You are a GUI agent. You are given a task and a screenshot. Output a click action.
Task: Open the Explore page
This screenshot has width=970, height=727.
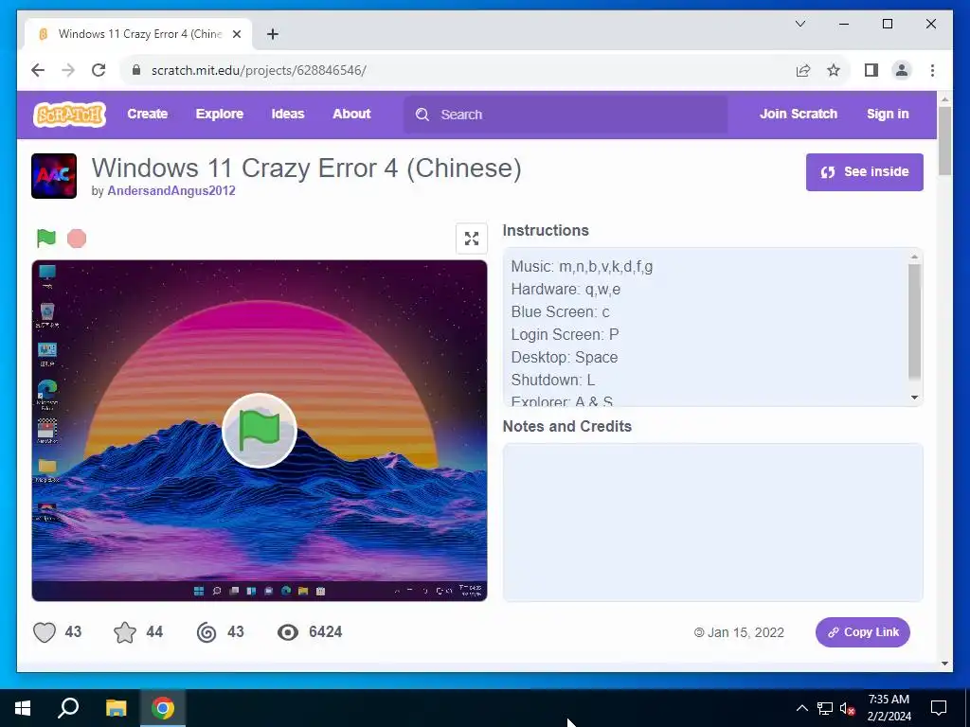220,114
